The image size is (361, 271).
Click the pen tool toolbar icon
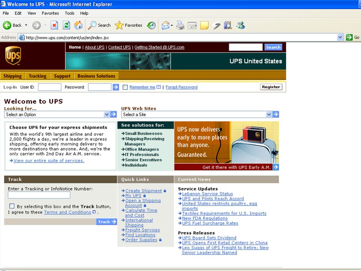tap(216, 25)
